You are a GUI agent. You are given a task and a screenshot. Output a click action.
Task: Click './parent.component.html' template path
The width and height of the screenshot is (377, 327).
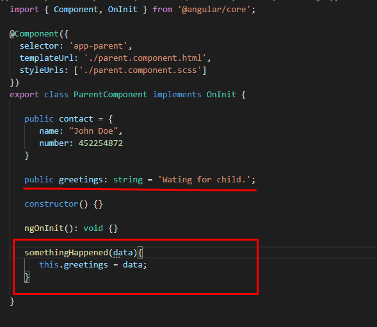[145, 58]
